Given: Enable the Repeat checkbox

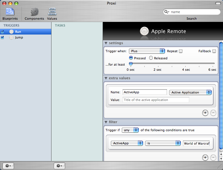Looking at the screenshot, I should point(181,51).
